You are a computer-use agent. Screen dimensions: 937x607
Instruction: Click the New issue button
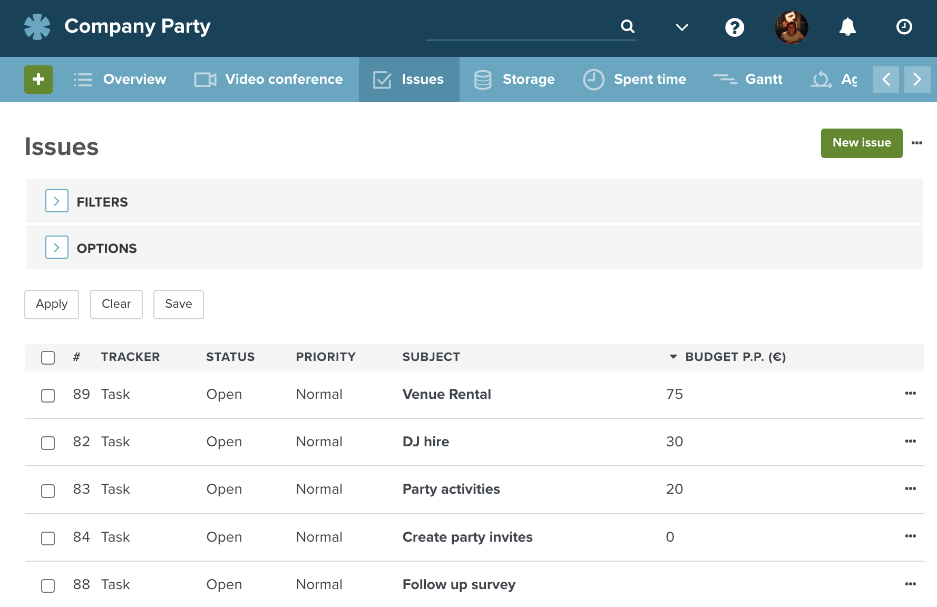pyautogui.click(x=862, y=143)
